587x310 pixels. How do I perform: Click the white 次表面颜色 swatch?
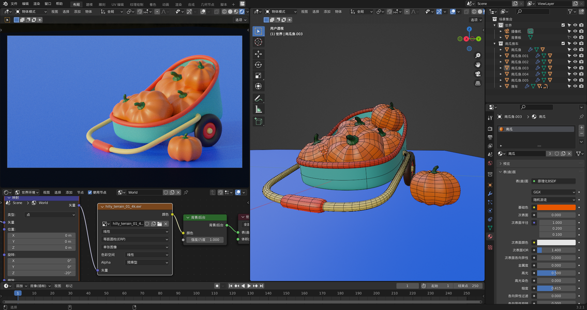tap(556, 242)
